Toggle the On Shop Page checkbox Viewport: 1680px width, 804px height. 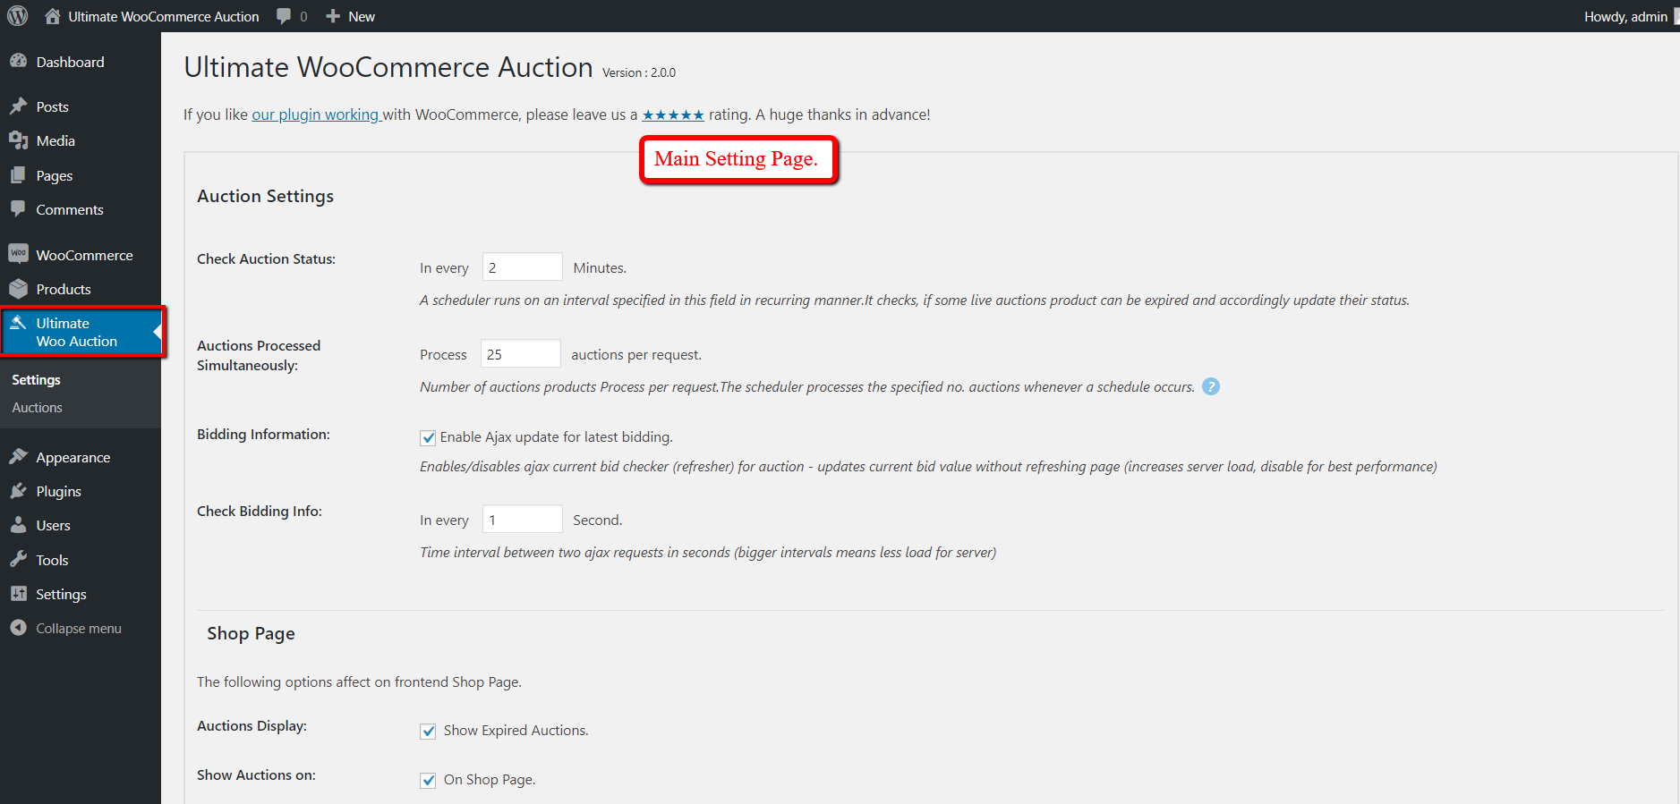coord(428,780)
